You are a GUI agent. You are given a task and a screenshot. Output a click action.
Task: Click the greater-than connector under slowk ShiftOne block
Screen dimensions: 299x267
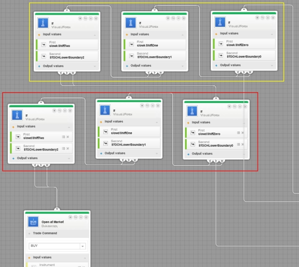pos(155,73)
